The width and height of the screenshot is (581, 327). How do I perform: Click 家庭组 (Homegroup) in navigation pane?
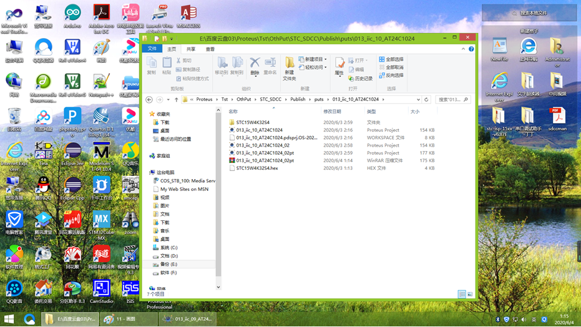coord(163,156)
